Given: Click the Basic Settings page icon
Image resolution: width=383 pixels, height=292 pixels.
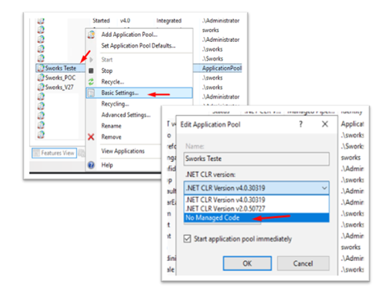Looking at the screenshot, I should [x=91, y=93].
